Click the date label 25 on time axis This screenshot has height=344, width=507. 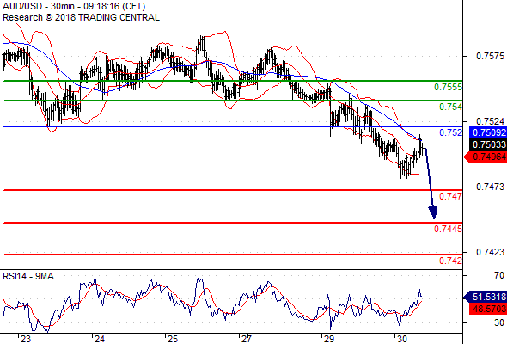point(173,339)
